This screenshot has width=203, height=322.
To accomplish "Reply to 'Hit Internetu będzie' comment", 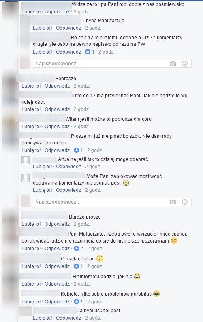I will pyautogui.click(x=57, y=284).
